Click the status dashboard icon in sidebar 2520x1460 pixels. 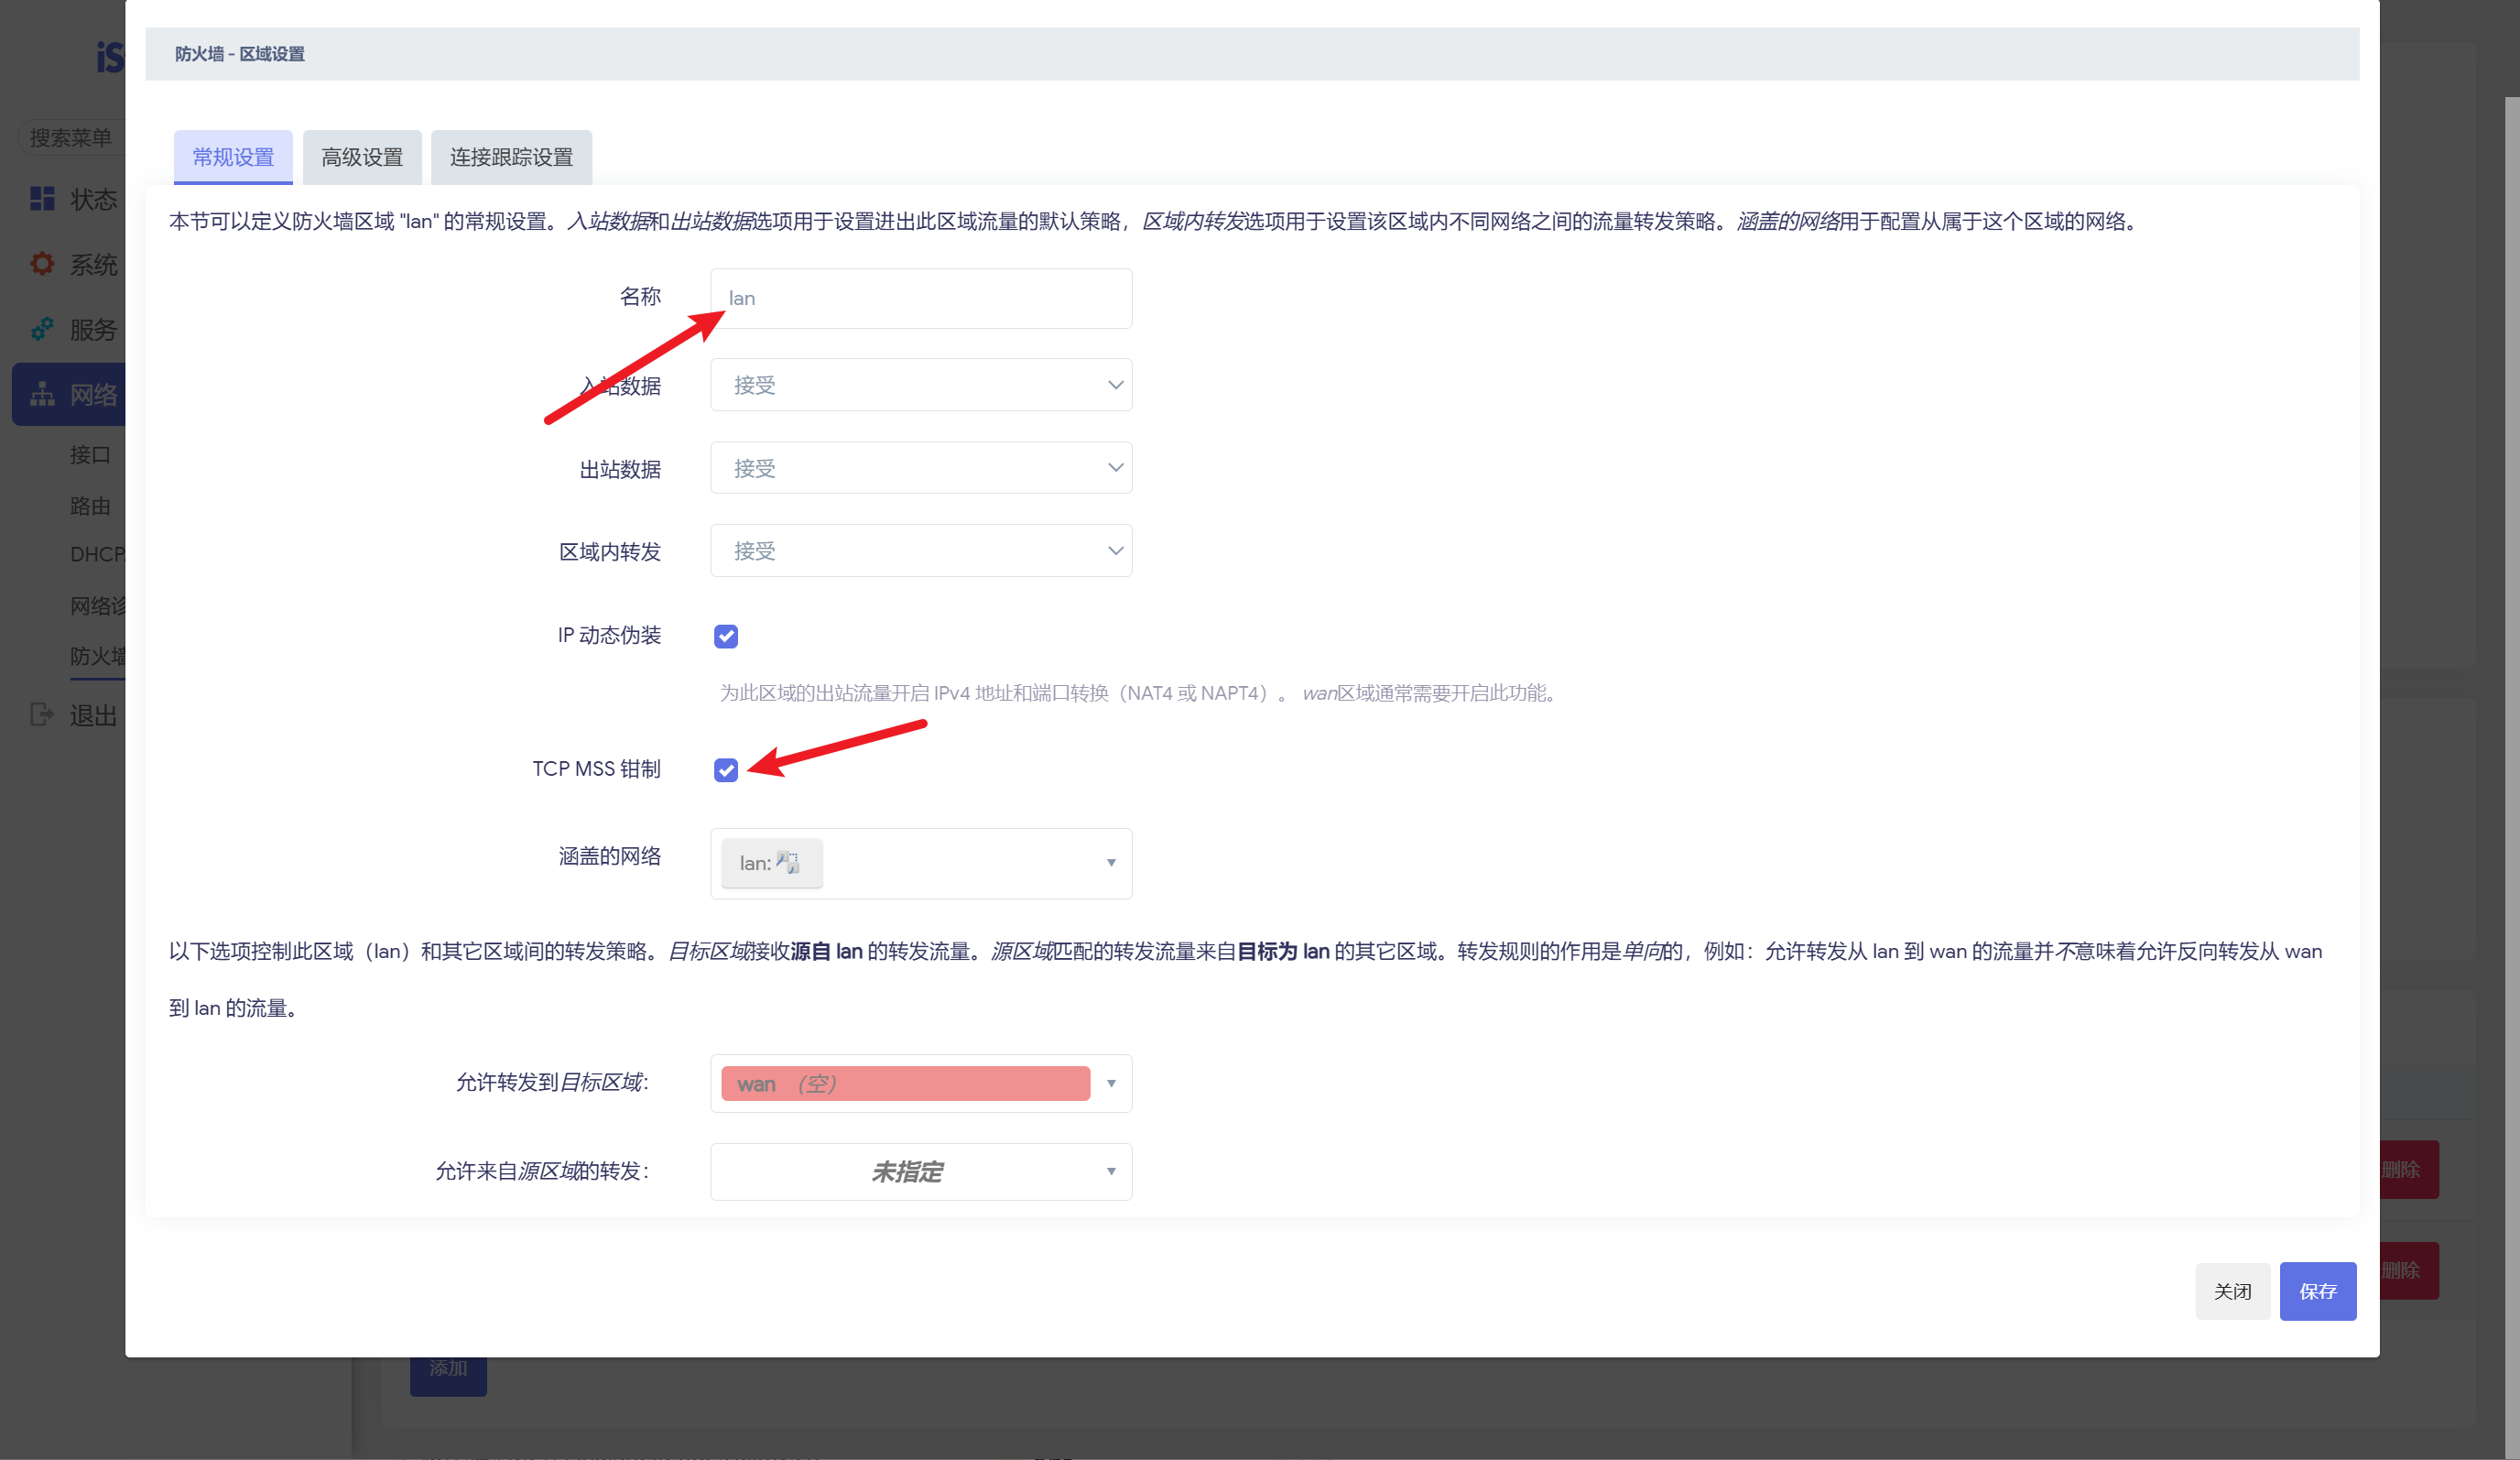tap(42, 199)
